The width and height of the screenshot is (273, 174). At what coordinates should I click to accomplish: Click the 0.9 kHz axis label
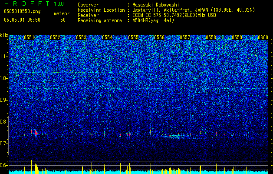tap(4, 100)
